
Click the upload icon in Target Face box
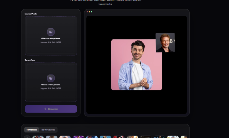(51, 78)
